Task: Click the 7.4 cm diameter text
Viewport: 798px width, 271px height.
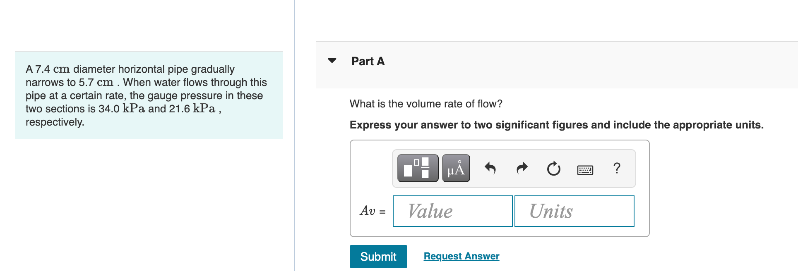Action: (x=52, y=69)
